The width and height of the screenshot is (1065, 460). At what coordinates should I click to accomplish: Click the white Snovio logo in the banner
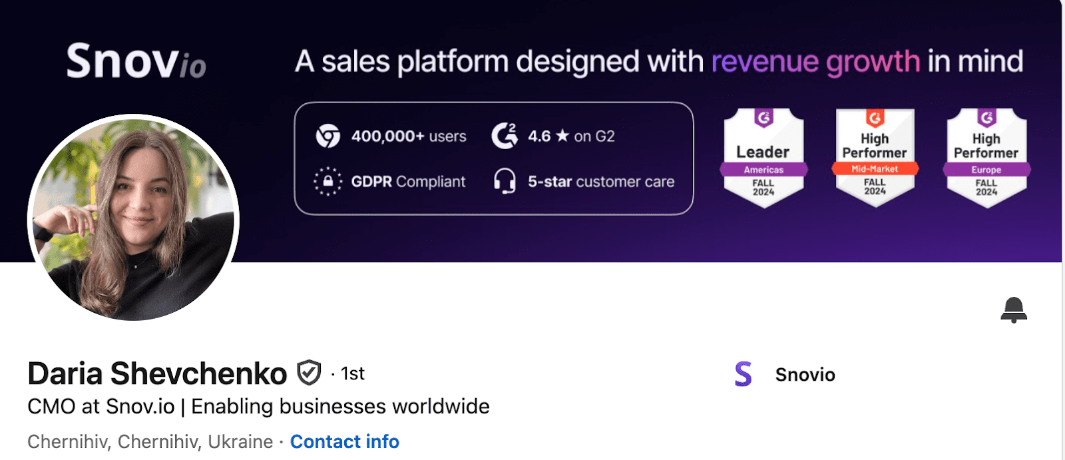pyautogui.click(x=136, y=61)
